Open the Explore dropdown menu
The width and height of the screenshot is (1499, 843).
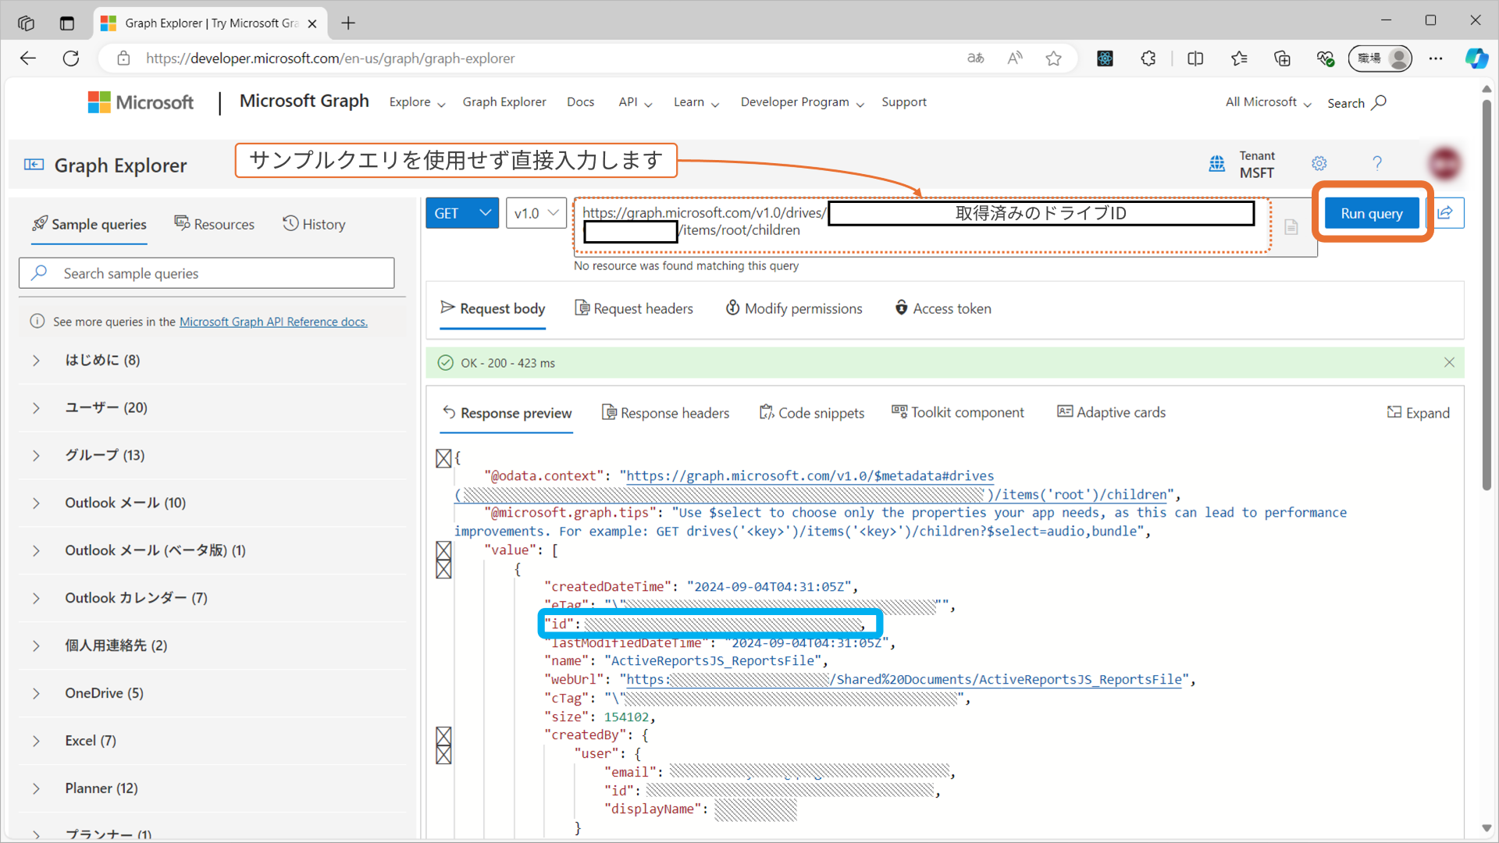418,102
